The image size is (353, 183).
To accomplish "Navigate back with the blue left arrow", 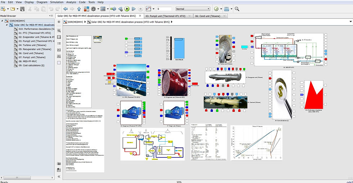I will coord(66,9).
